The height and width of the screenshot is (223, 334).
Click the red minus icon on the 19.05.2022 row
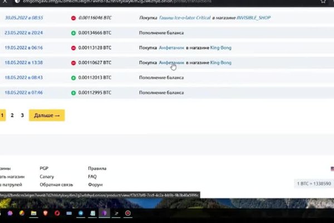(73, 48)
